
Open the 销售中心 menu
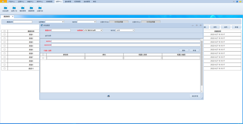(30, 2)
